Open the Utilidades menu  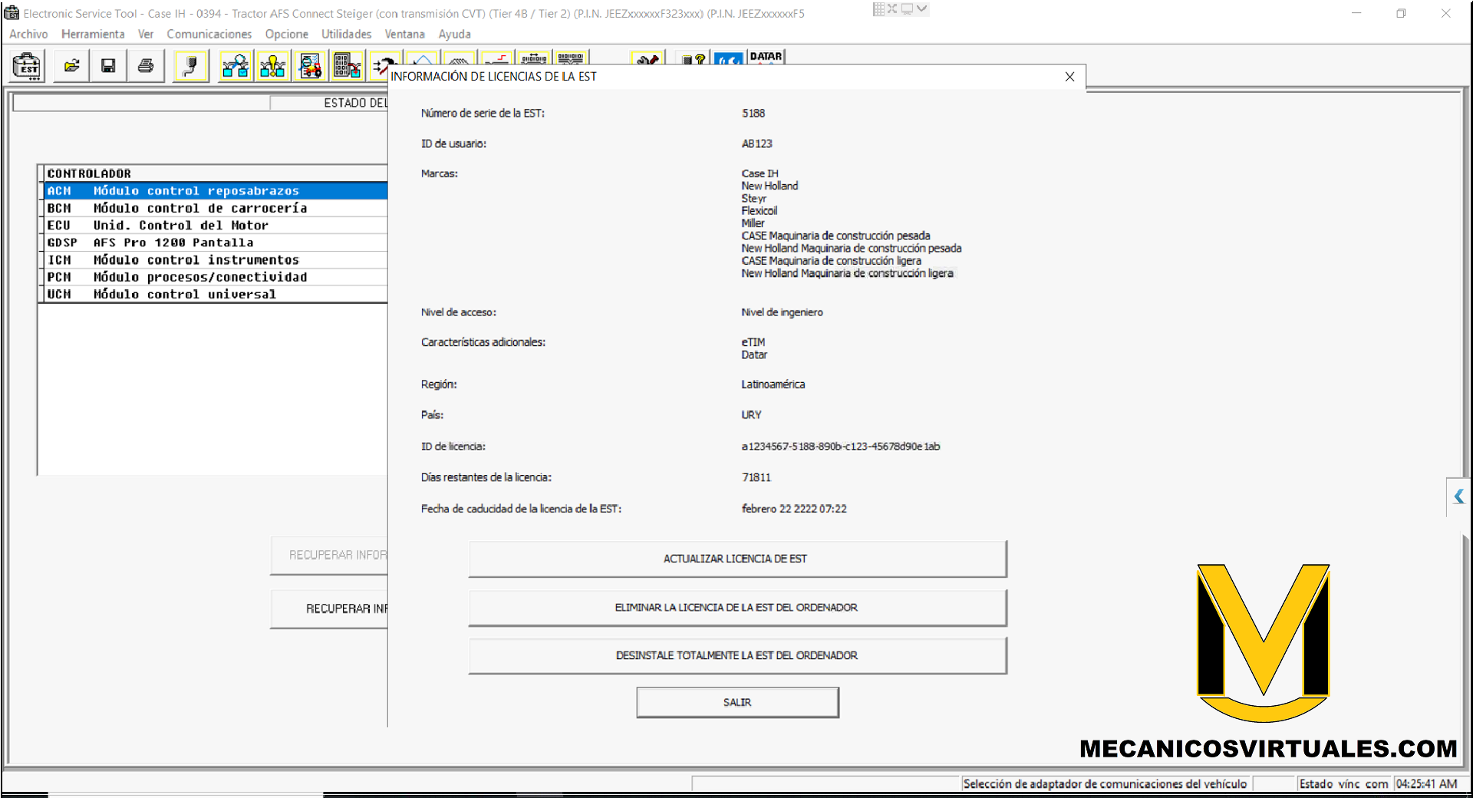coord(346,35)
